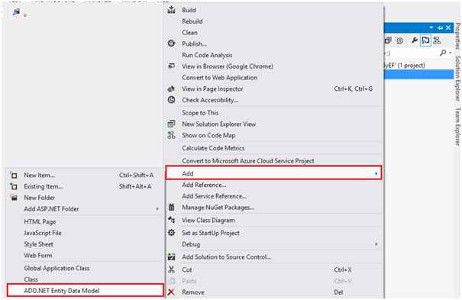
Task: Toggle Preview Selected Items in Solution Explorer toolbar
Action: coord(425,40)
